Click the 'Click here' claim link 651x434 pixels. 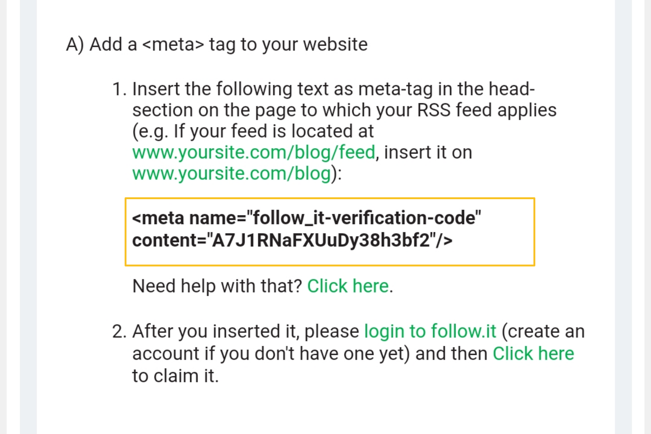[x=533, y=354]
